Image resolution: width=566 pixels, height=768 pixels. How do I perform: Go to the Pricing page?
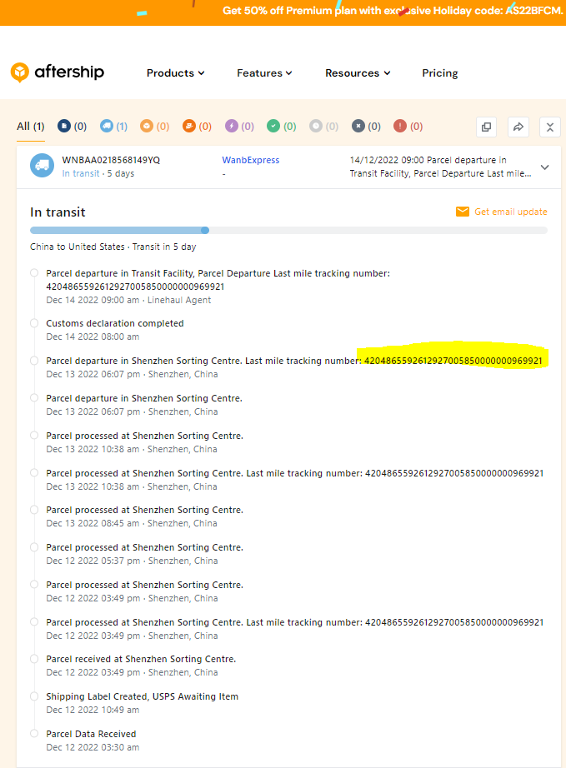(440, 73)
